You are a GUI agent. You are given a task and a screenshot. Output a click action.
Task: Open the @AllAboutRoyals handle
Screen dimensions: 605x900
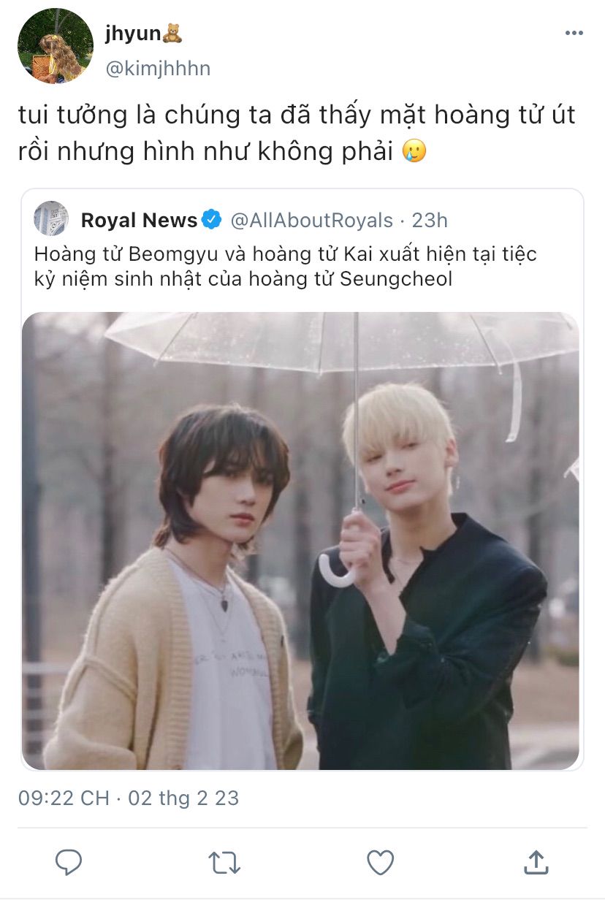pos(311,220)
